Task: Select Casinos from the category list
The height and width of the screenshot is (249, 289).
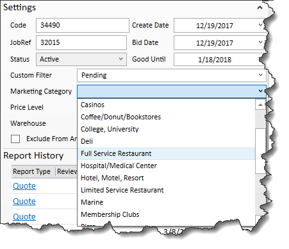Action: [x=166, y=105]
